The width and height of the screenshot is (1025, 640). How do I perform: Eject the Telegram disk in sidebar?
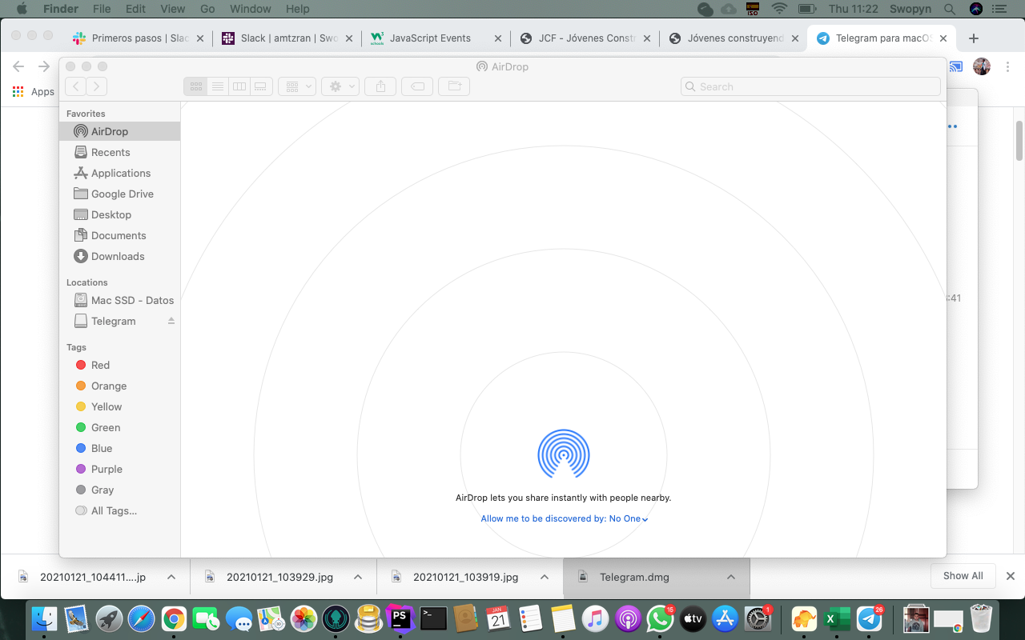(171, 321)
